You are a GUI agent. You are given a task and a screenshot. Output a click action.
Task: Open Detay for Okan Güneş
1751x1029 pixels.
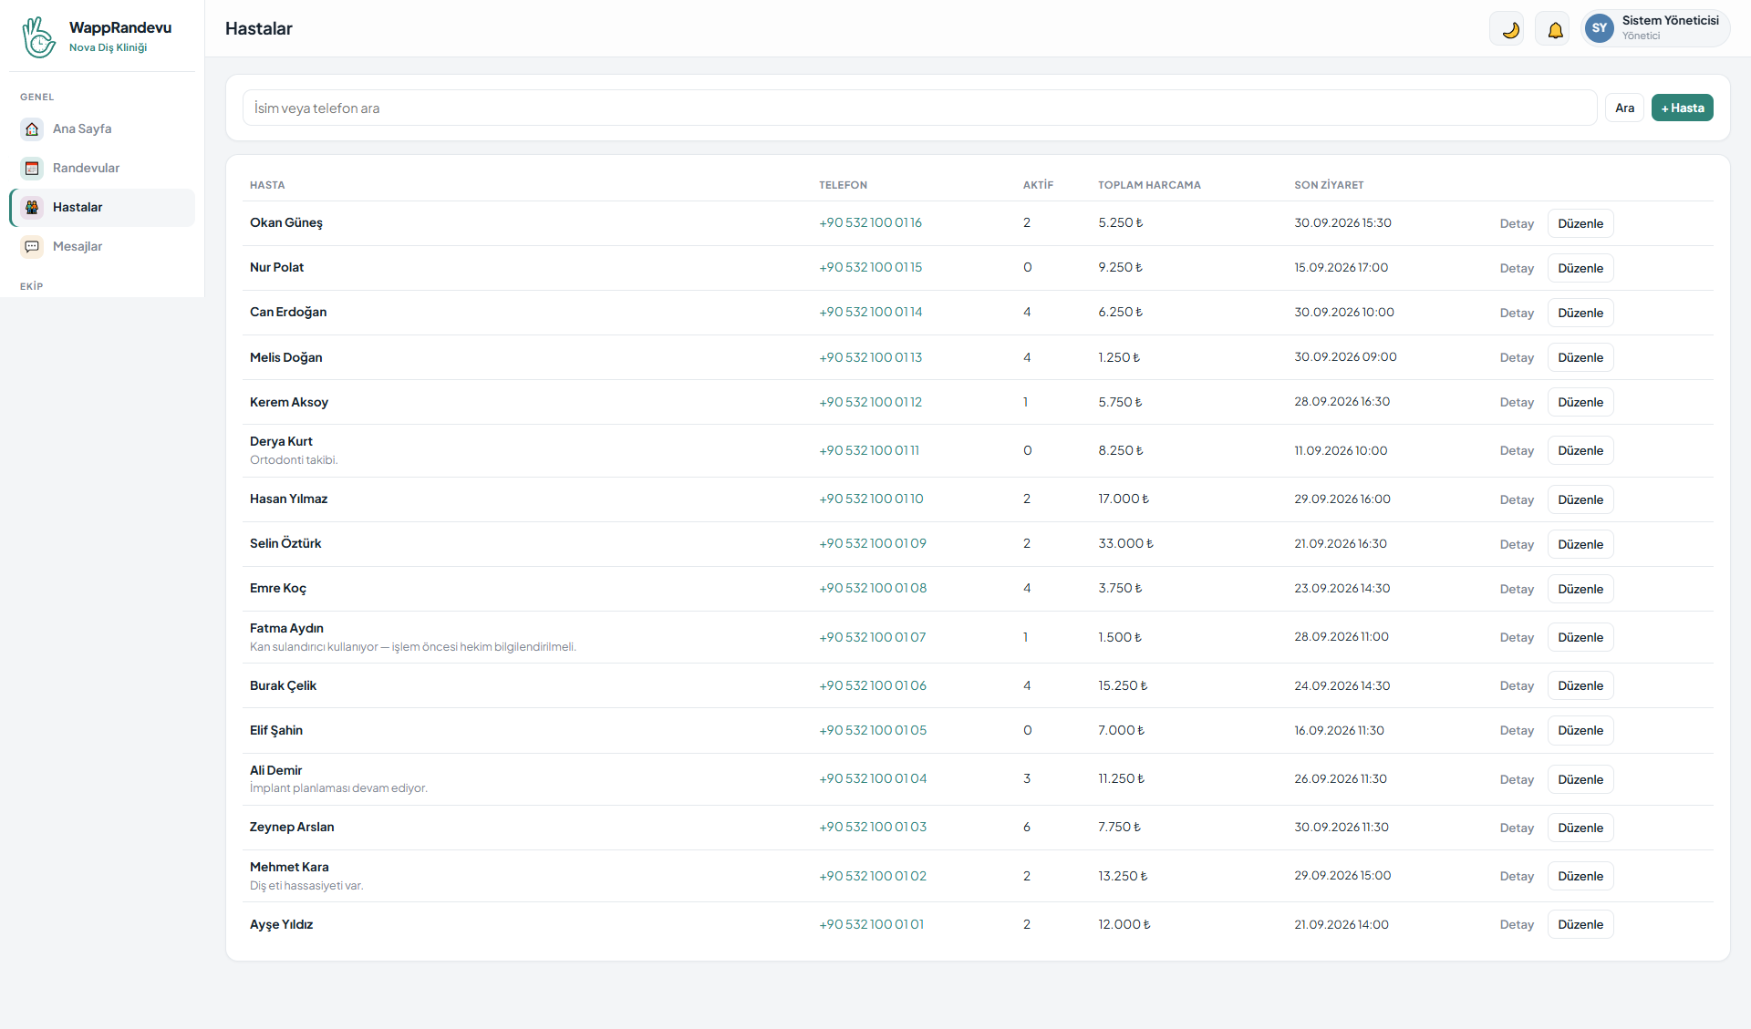point(1517,223)
